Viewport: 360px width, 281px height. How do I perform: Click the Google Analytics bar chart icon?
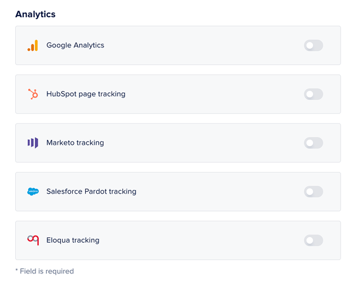click(x=33, y=46)
